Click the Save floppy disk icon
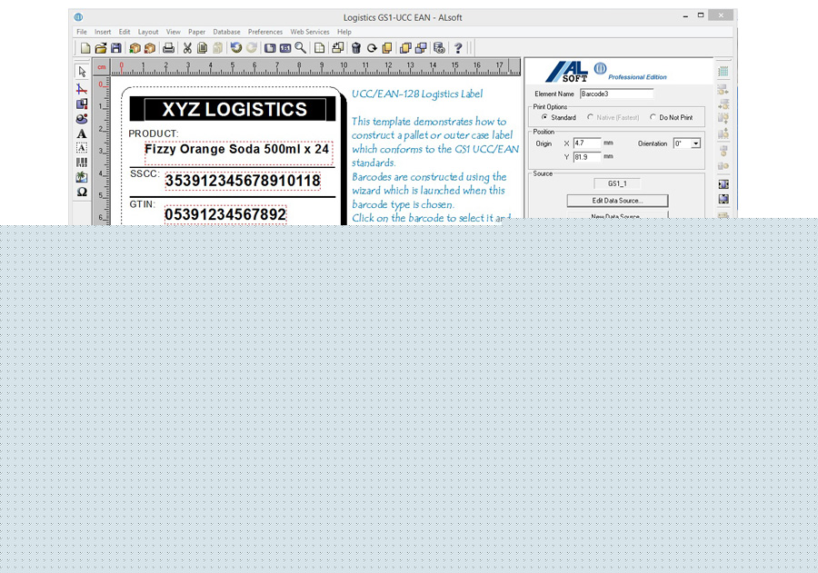Viewport: 818px width, 573px height. pos(116,48)
